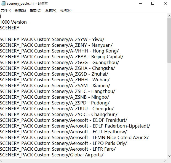Click the horizontal scrollbar right arrow

[x=165, y=161]
